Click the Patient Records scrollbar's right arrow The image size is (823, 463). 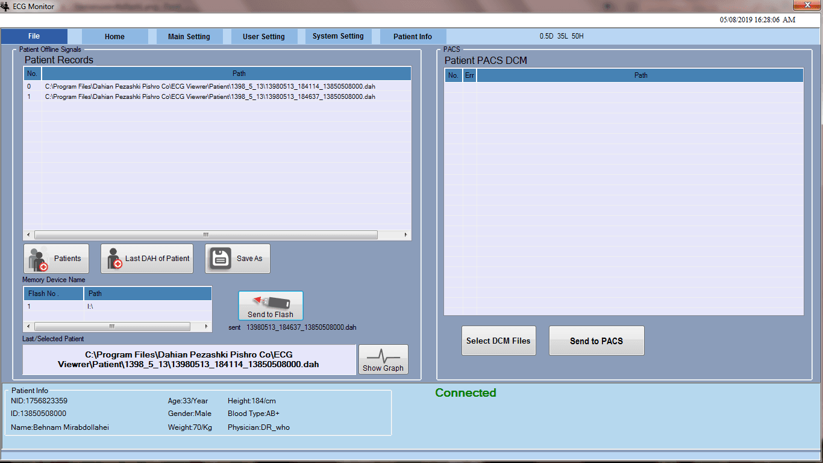405,235
